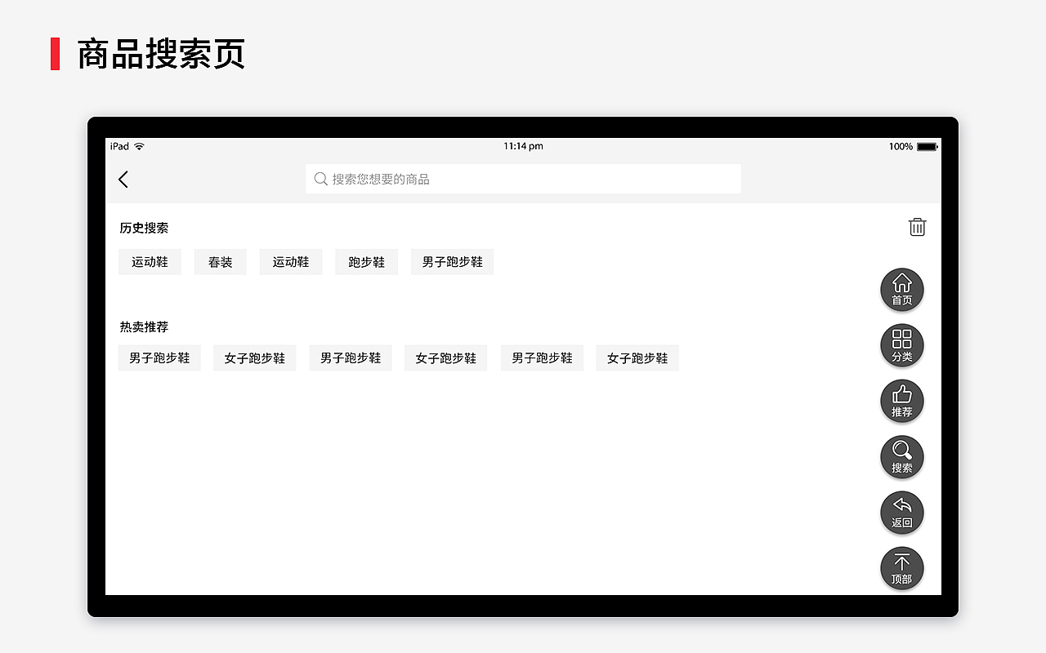Select 男子跑步鞋 from history searches
This screenshot has width=1046, height=653.
[x=452, y=262]
